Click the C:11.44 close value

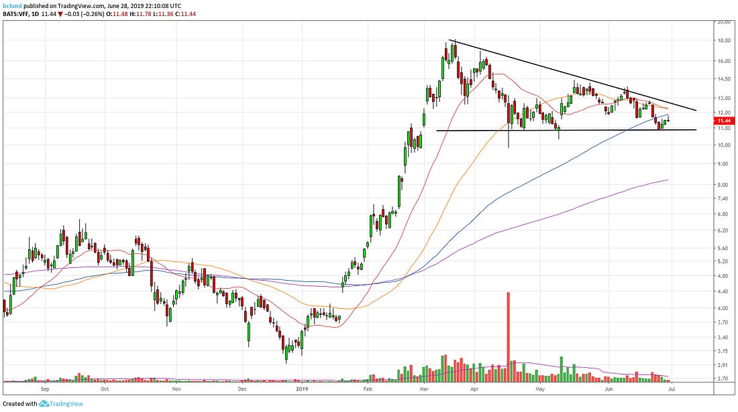tap(185, 14)
